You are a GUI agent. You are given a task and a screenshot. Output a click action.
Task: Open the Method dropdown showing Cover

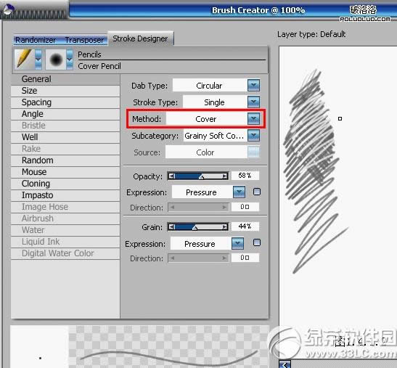point(254,119)
